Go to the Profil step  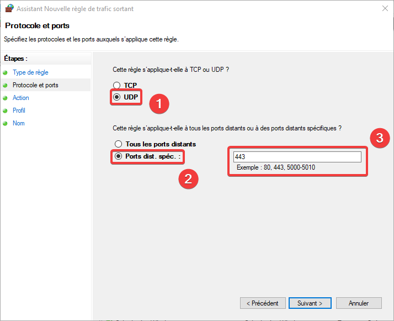click(19, 110)
